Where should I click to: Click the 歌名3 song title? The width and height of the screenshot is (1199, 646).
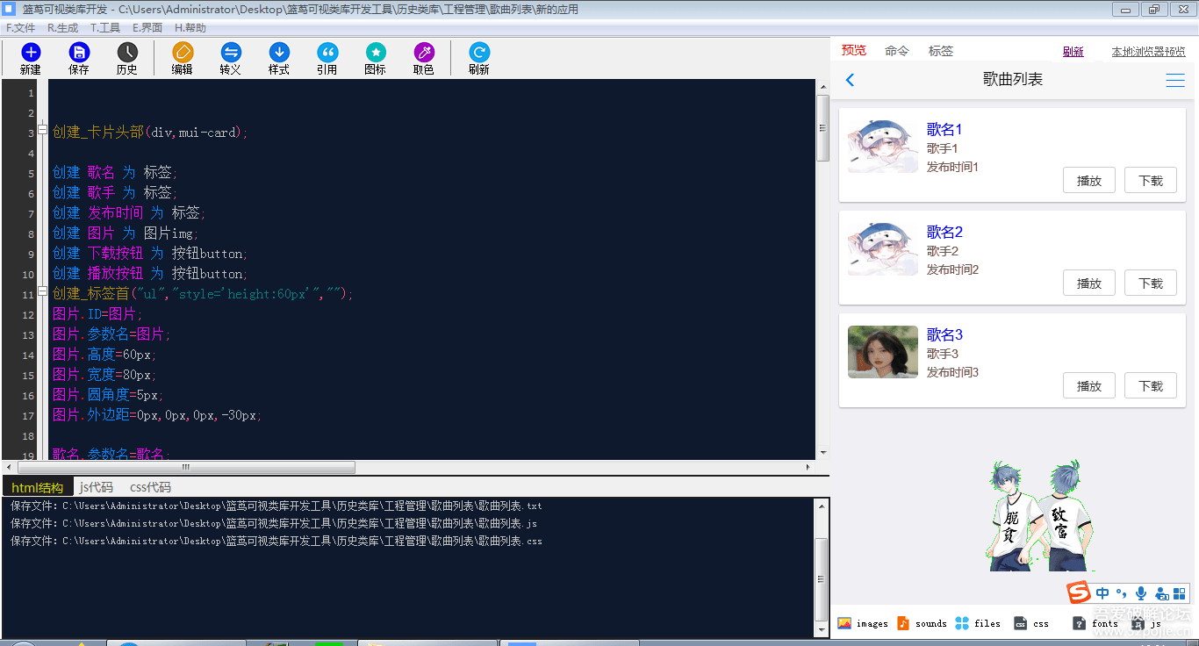944,335
